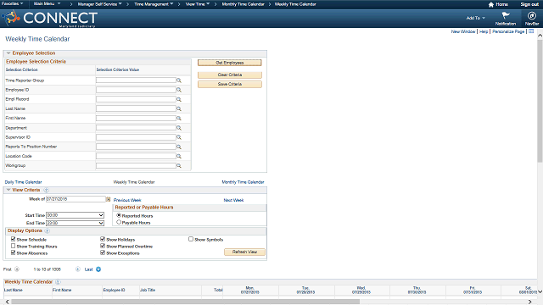Image resolution: width=543 pixels, height=305 pixels.
Task: Click Home icon in top bar
Action: click(491, 4)
